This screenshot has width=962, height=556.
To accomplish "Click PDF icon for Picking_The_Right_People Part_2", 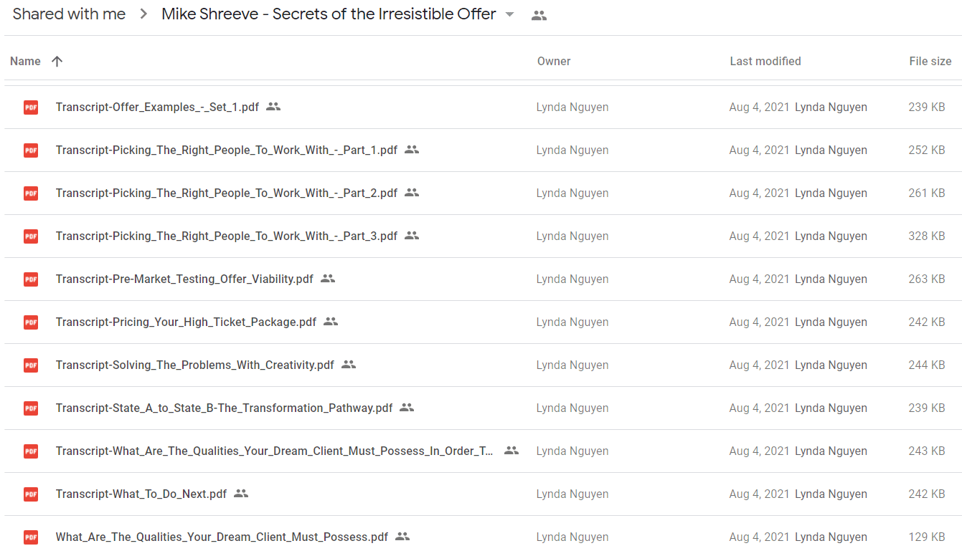I will [x=31, y=193].
